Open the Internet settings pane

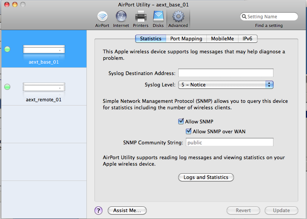121,19
